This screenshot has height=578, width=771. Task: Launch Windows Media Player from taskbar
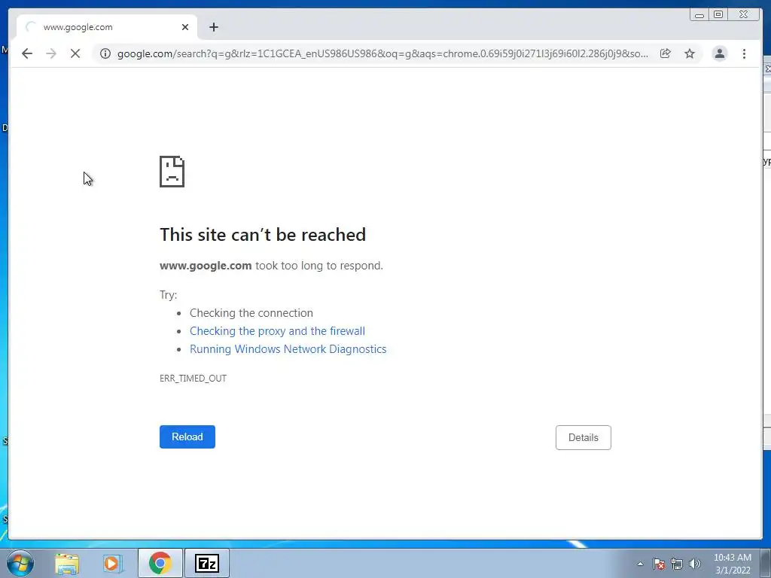tap(113, 564)
